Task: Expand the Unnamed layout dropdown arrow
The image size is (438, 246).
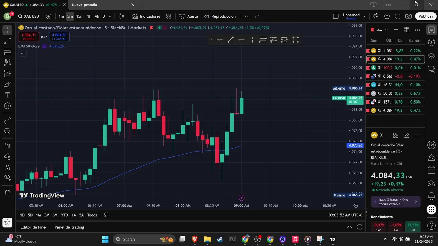Action: click(x=365, y=16)
